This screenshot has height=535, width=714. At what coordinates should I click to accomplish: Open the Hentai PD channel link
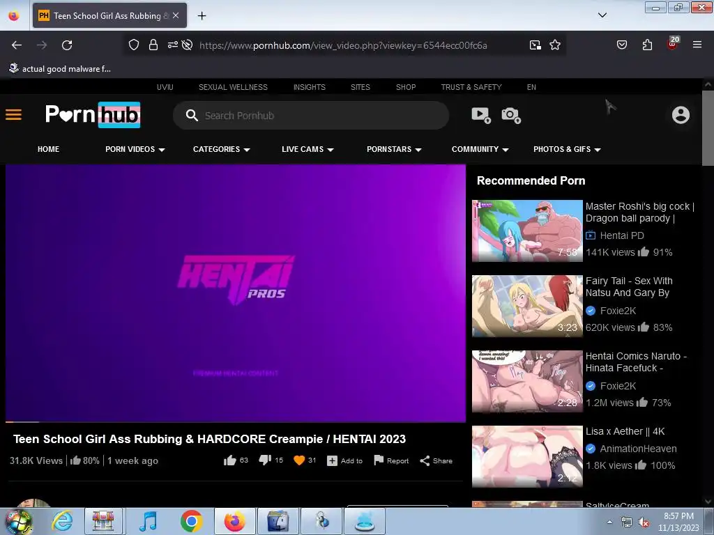coord(621,235)
